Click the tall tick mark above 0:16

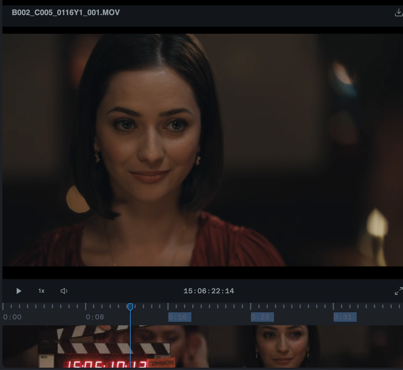[x=168, y=306]
